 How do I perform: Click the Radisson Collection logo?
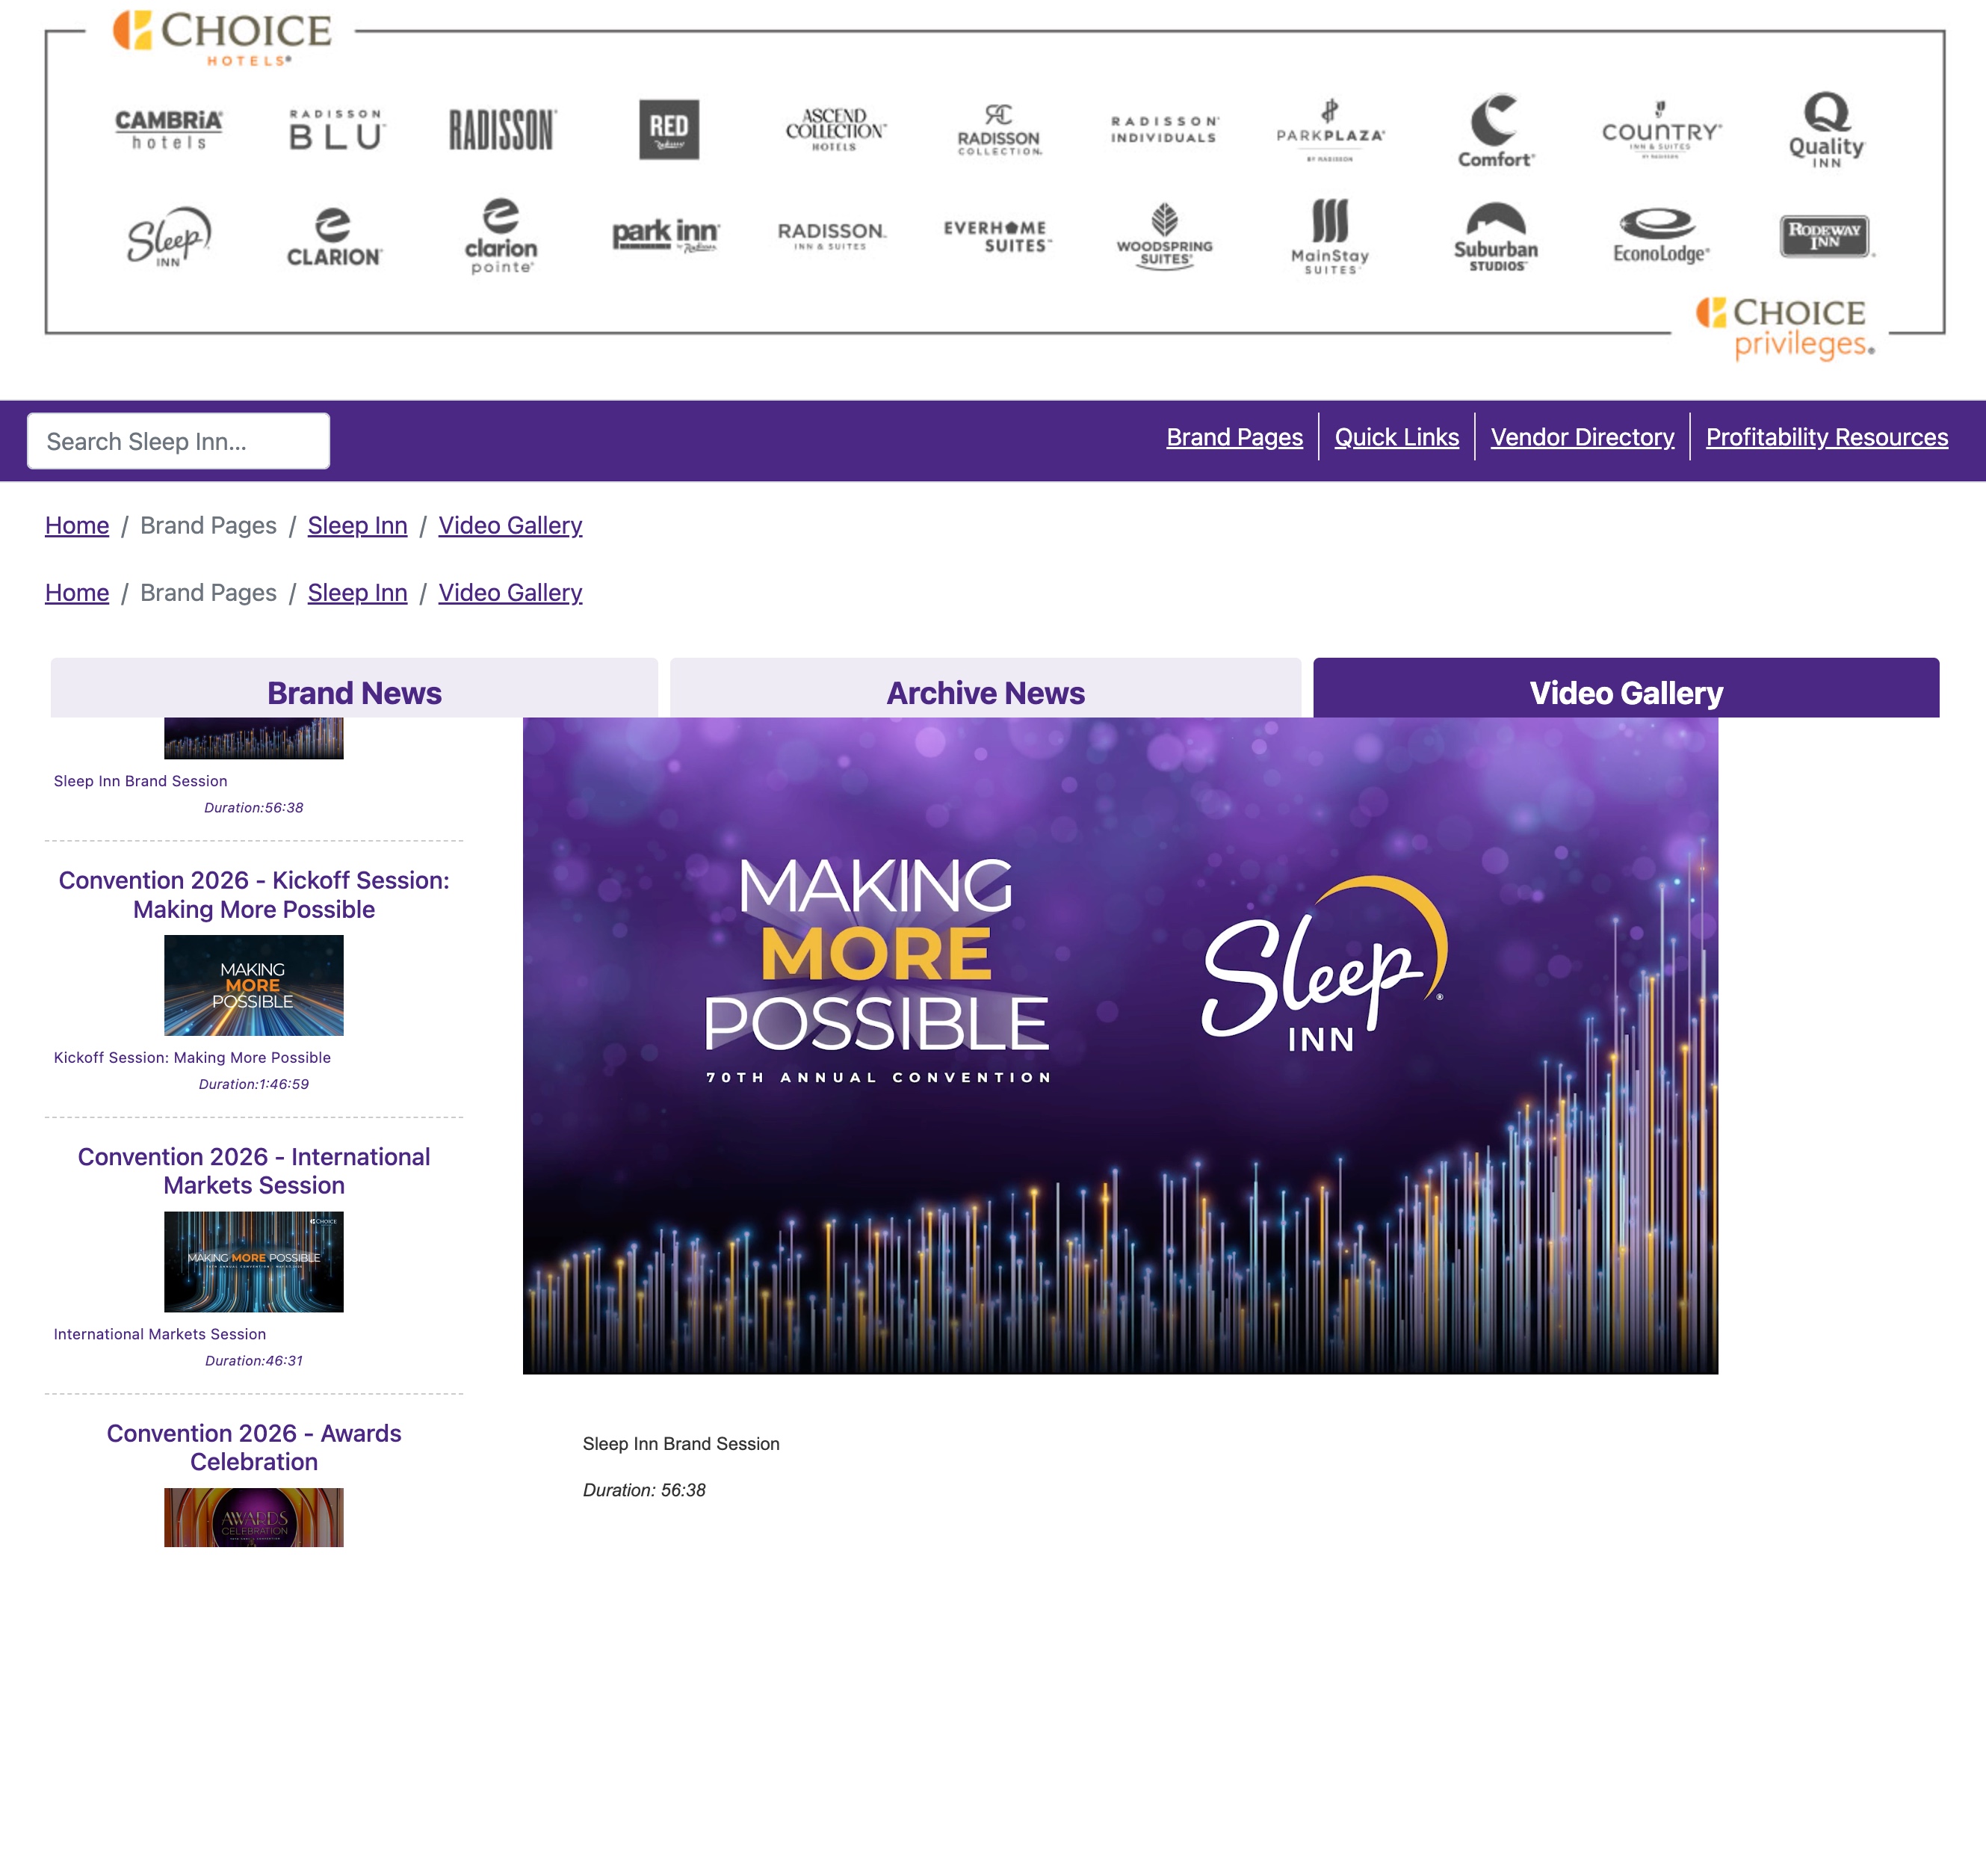(x=1000, y=130)
